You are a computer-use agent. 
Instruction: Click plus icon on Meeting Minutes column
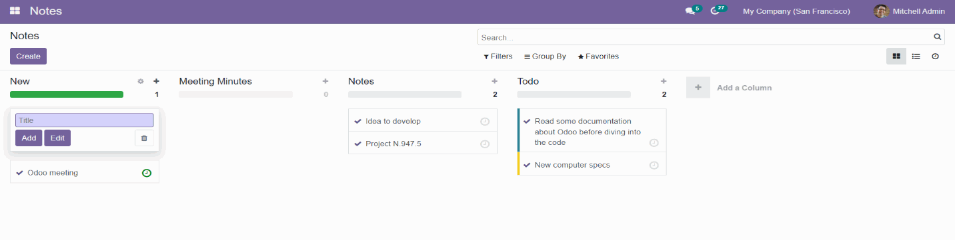325,81
